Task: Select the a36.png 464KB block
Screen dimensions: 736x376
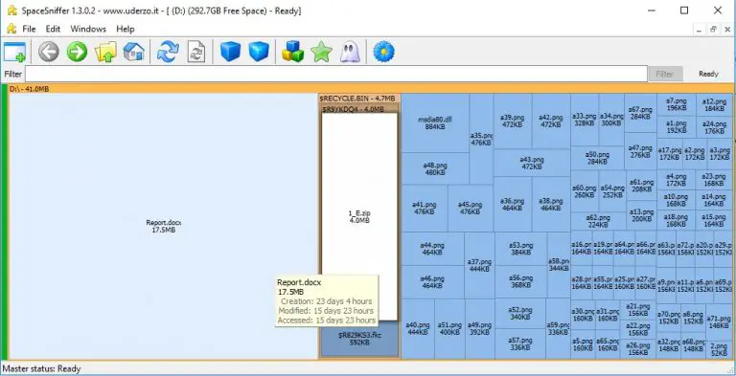Action: (x=512, y=204)
